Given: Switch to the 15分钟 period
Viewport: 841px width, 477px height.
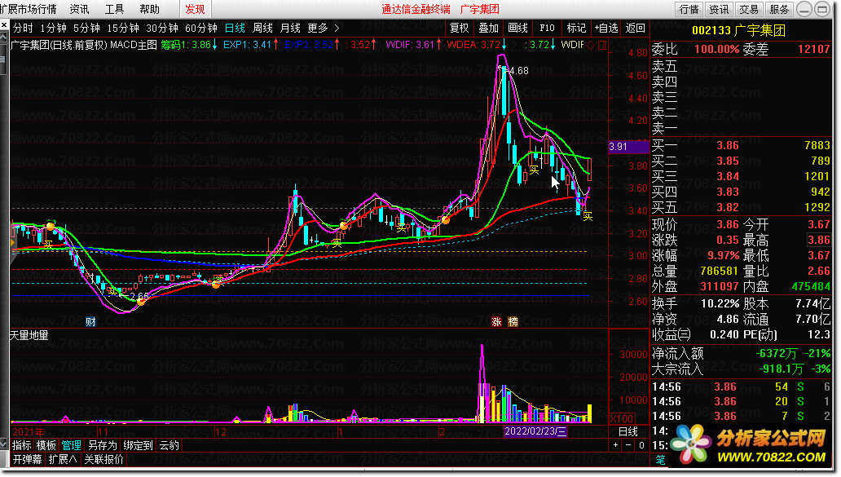Looking at the screenshot, I should 123,28.
